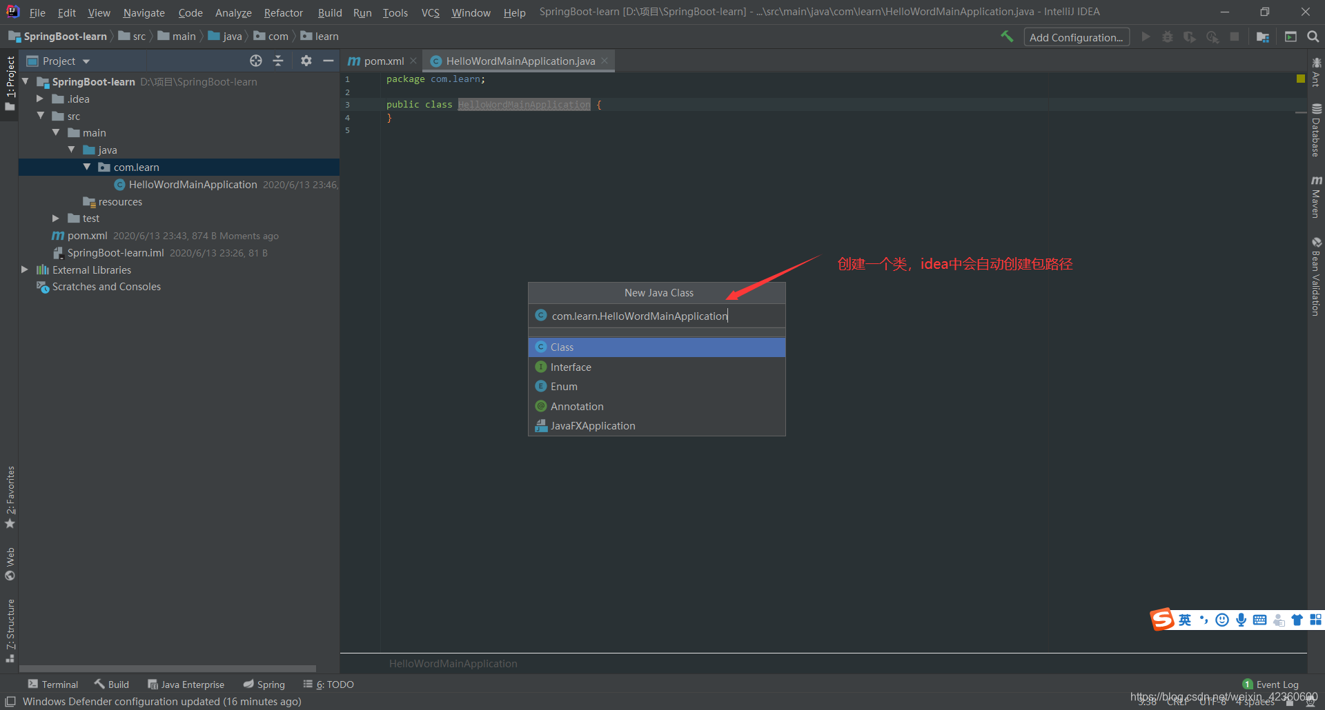Screen dimensions: 1325x710
Task: Click the Run arrow icon in toolbar
Action: tap(1146, 37)
